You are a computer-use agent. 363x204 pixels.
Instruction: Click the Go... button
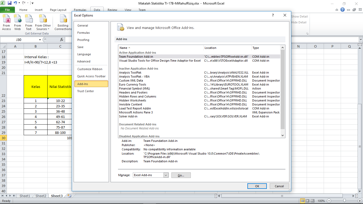(x=181, y=175)
